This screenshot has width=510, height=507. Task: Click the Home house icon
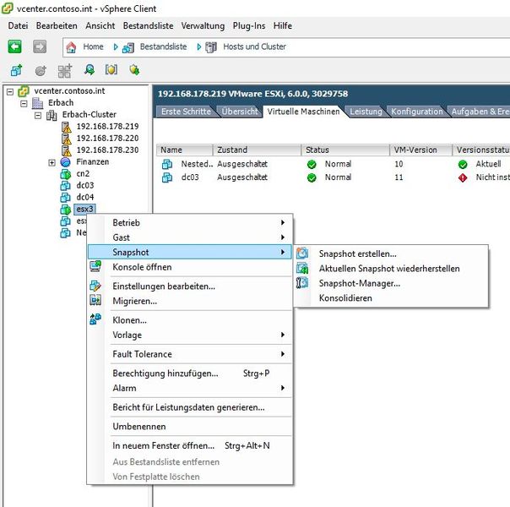pos(71,47)
